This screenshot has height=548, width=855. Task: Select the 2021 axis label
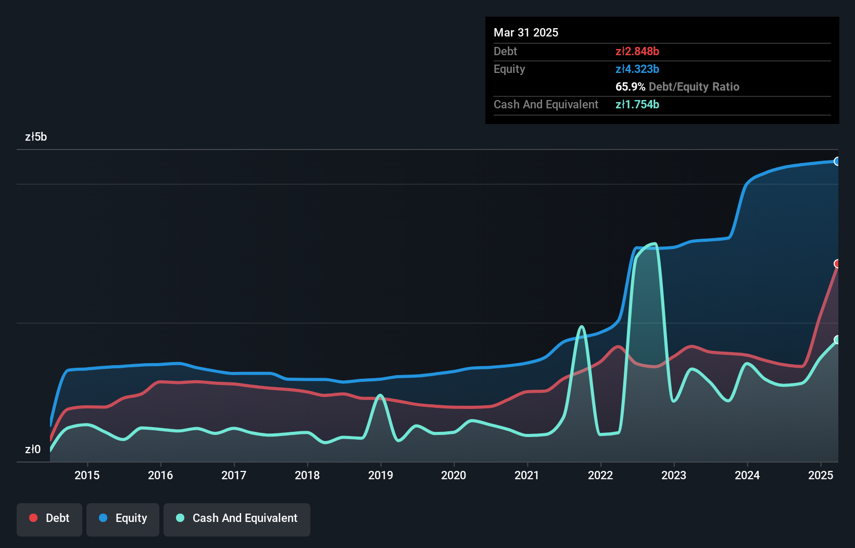click(x=527, y=475)
